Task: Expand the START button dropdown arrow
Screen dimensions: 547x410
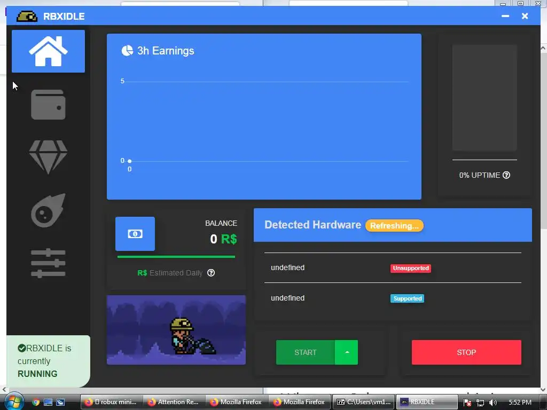Action: click(346, 352)
